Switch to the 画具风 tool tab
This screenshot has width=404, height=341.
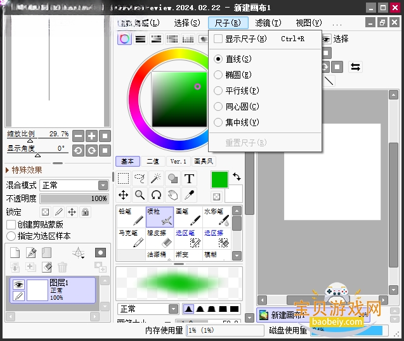[x=204, y=161]
